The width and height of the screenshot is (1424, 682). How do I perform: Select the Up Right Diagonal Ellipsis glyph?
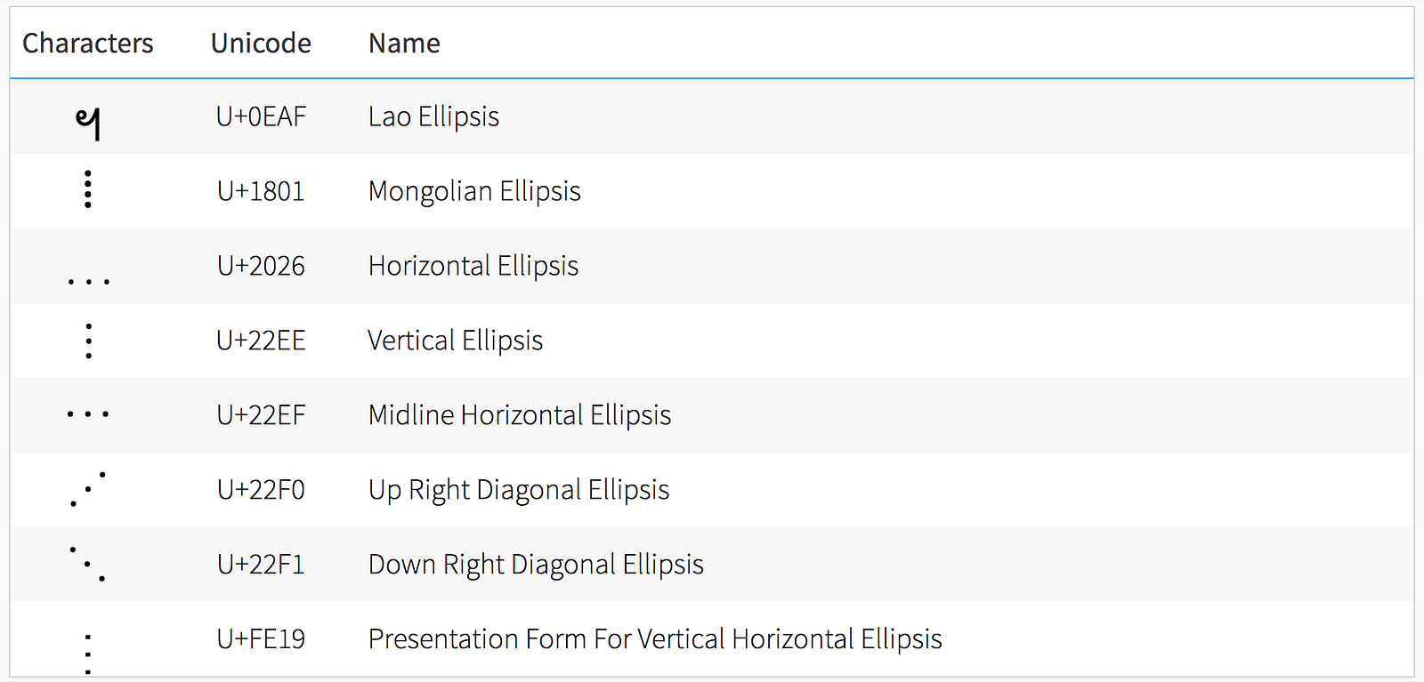(x=88, y=489)
